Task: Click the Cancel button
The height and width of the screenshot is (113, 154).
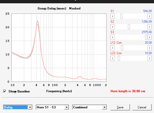Action: click(142, 107)
